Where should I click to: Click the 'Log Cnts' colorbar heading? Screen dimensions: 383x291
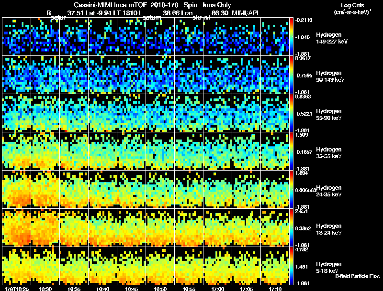(352, 5)
